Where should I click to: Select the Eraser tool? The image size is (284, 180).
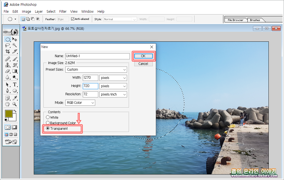point(7,71)
